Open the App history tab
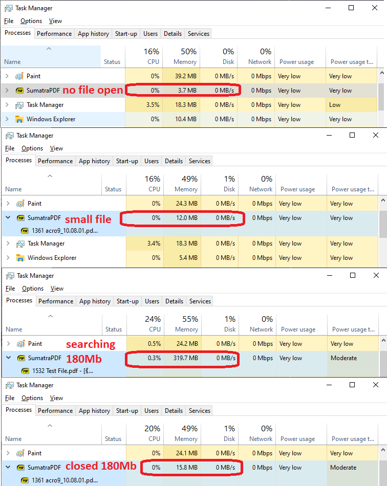The image size is (387, 486). [x=93, y=33]
